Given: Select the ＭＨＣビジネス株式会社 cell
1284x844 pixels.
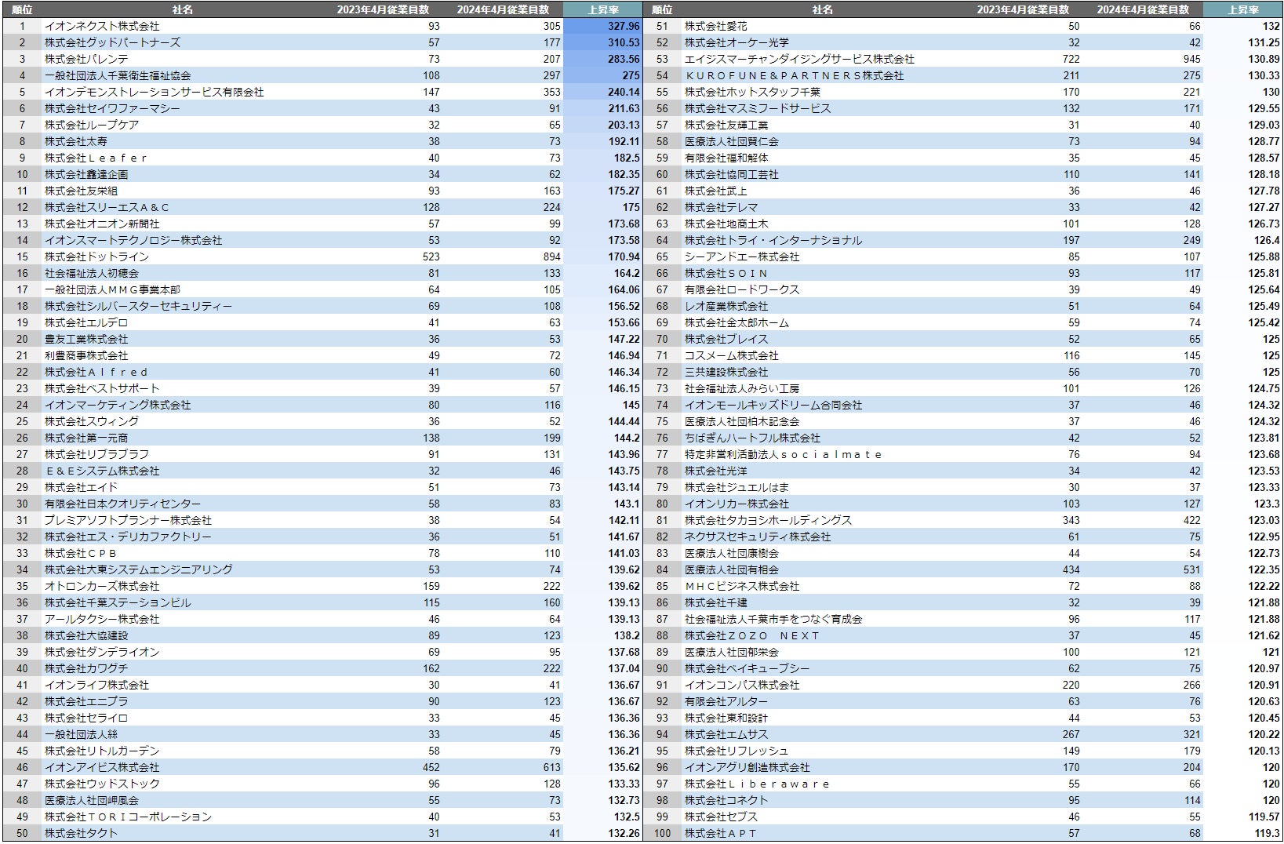Looking at the screenshot, I should tap(742, 586).
